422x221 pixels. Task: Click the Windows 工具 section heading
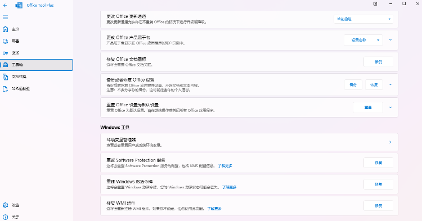pyautogui.click(x=115, y=127)
